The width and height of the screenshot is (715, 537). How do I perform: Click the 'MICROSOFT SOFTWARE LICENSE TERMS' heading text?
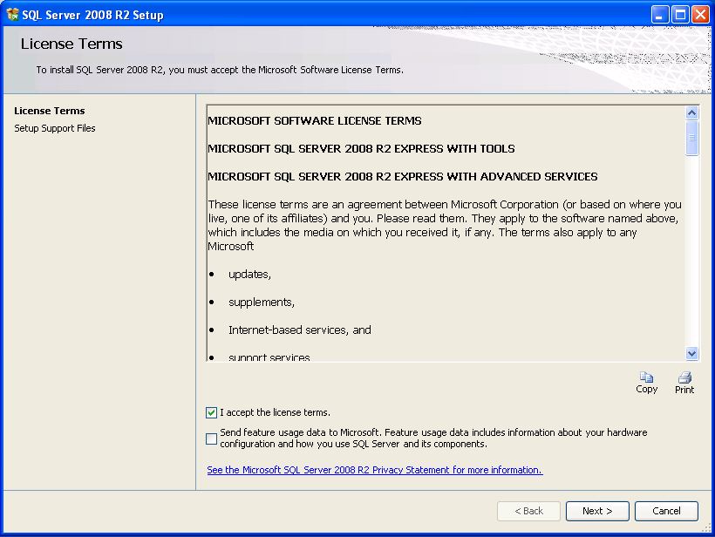(314, 121)
